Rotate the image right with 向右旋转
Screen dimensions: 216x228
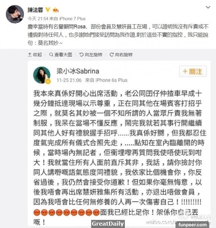tap(121, 54)
